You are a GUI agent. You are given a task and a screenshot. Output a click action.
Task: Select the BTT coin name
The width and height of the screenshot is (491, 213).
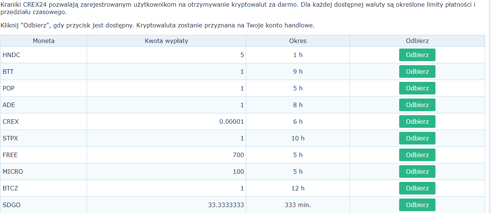pyautogui.click(x=8, y=71)
